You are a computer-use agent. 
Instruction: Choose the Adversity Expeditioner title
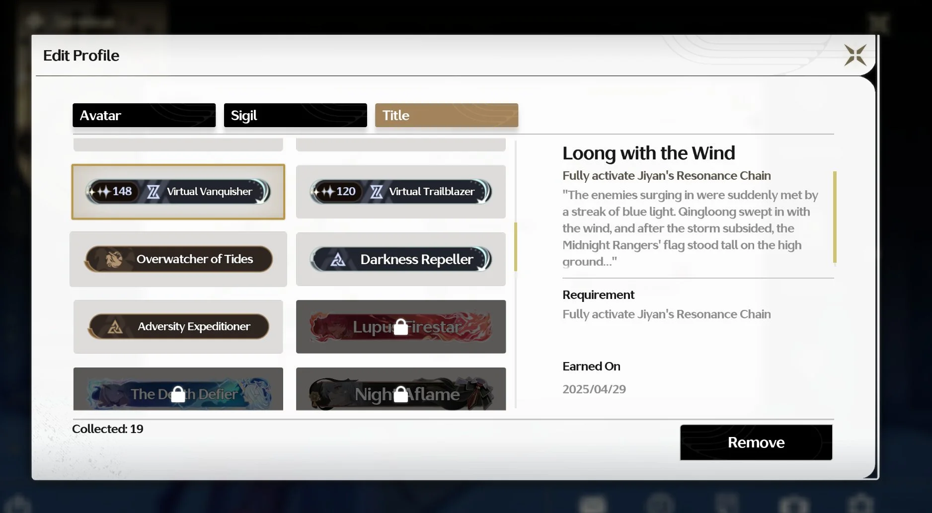[178, 327]
